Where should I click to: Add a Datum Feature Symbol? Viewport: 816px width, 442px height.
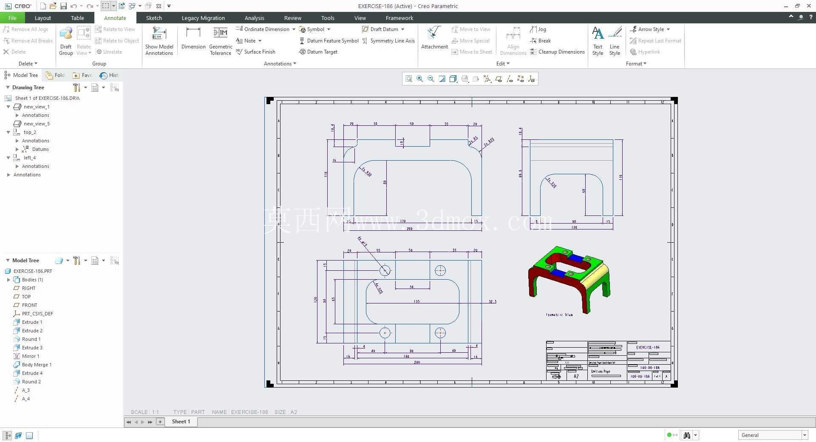coord(329,41)
